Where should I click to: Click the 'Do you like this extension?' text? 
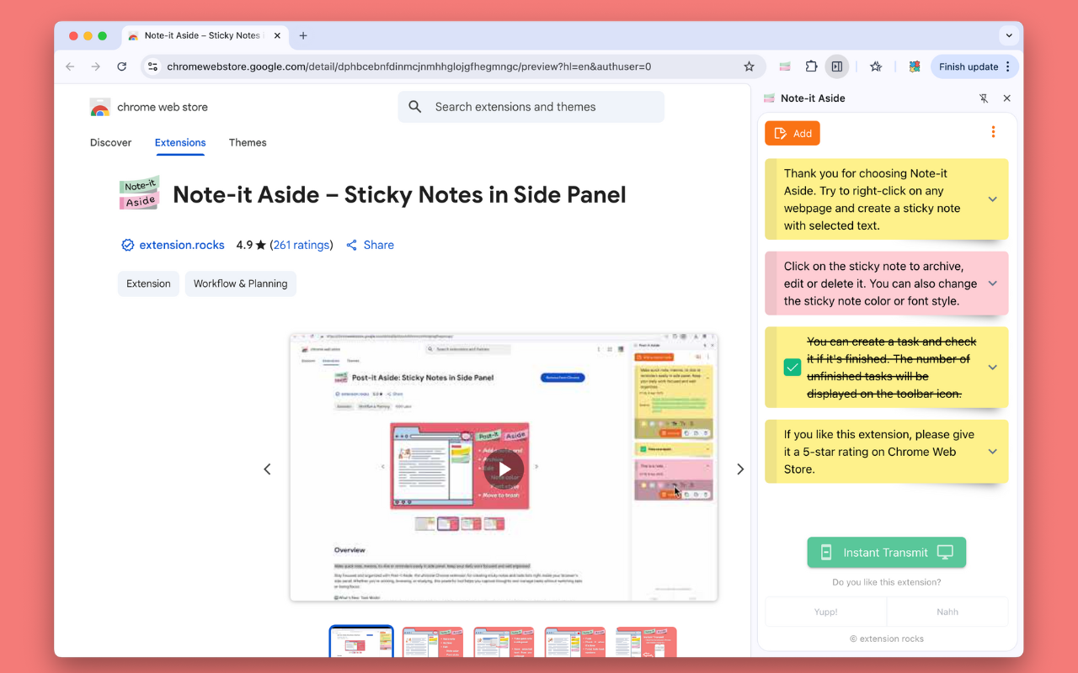point(887,582)
